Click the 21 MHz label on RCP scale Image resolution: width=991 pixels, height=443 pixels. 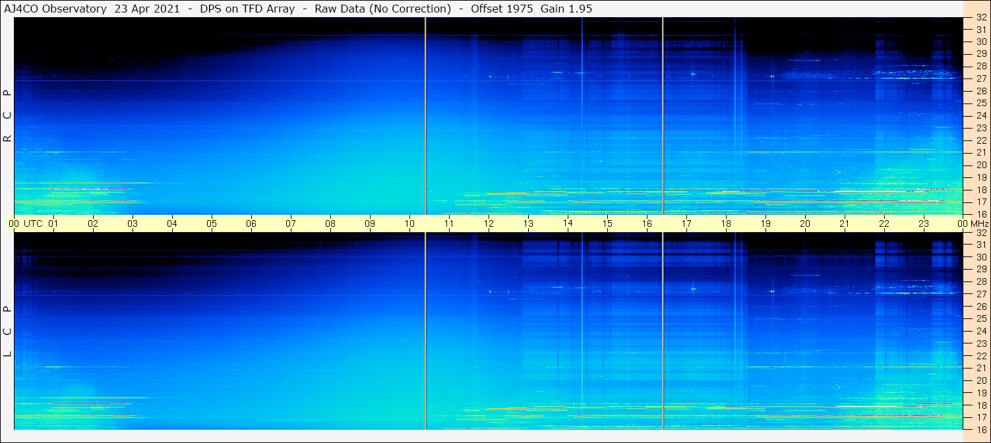tap(980, 152)
